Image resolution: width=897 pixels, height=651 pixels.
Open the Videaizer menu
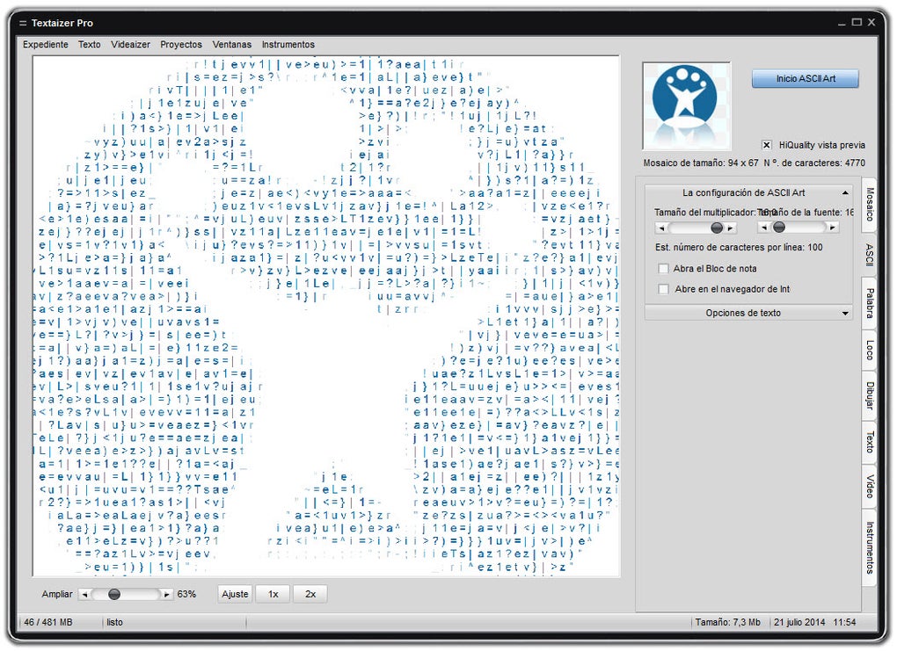click(x=130, y=44)
